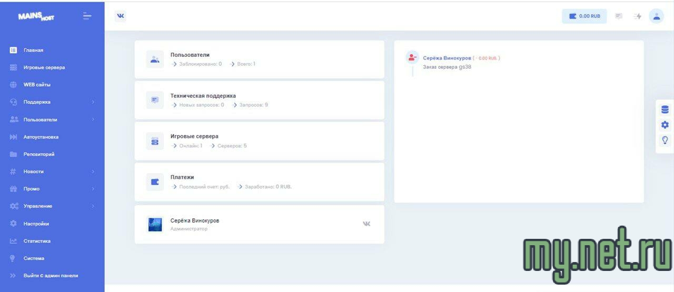This screenshot has width=674, height=292.
Task: Open the database icon on right panel
Action: tap(665, 109)
